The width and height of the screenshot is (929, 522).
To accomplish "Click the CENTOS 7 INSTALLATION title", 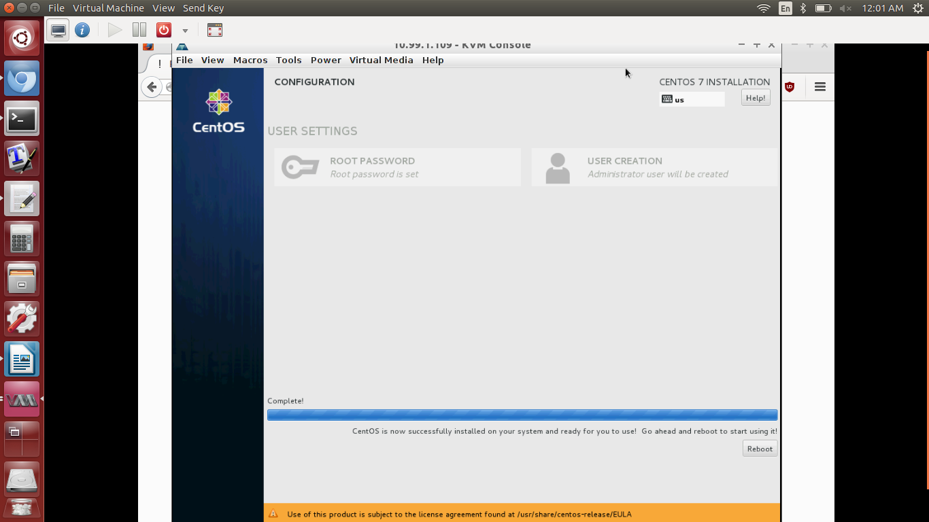I will (x=714, y=82).
